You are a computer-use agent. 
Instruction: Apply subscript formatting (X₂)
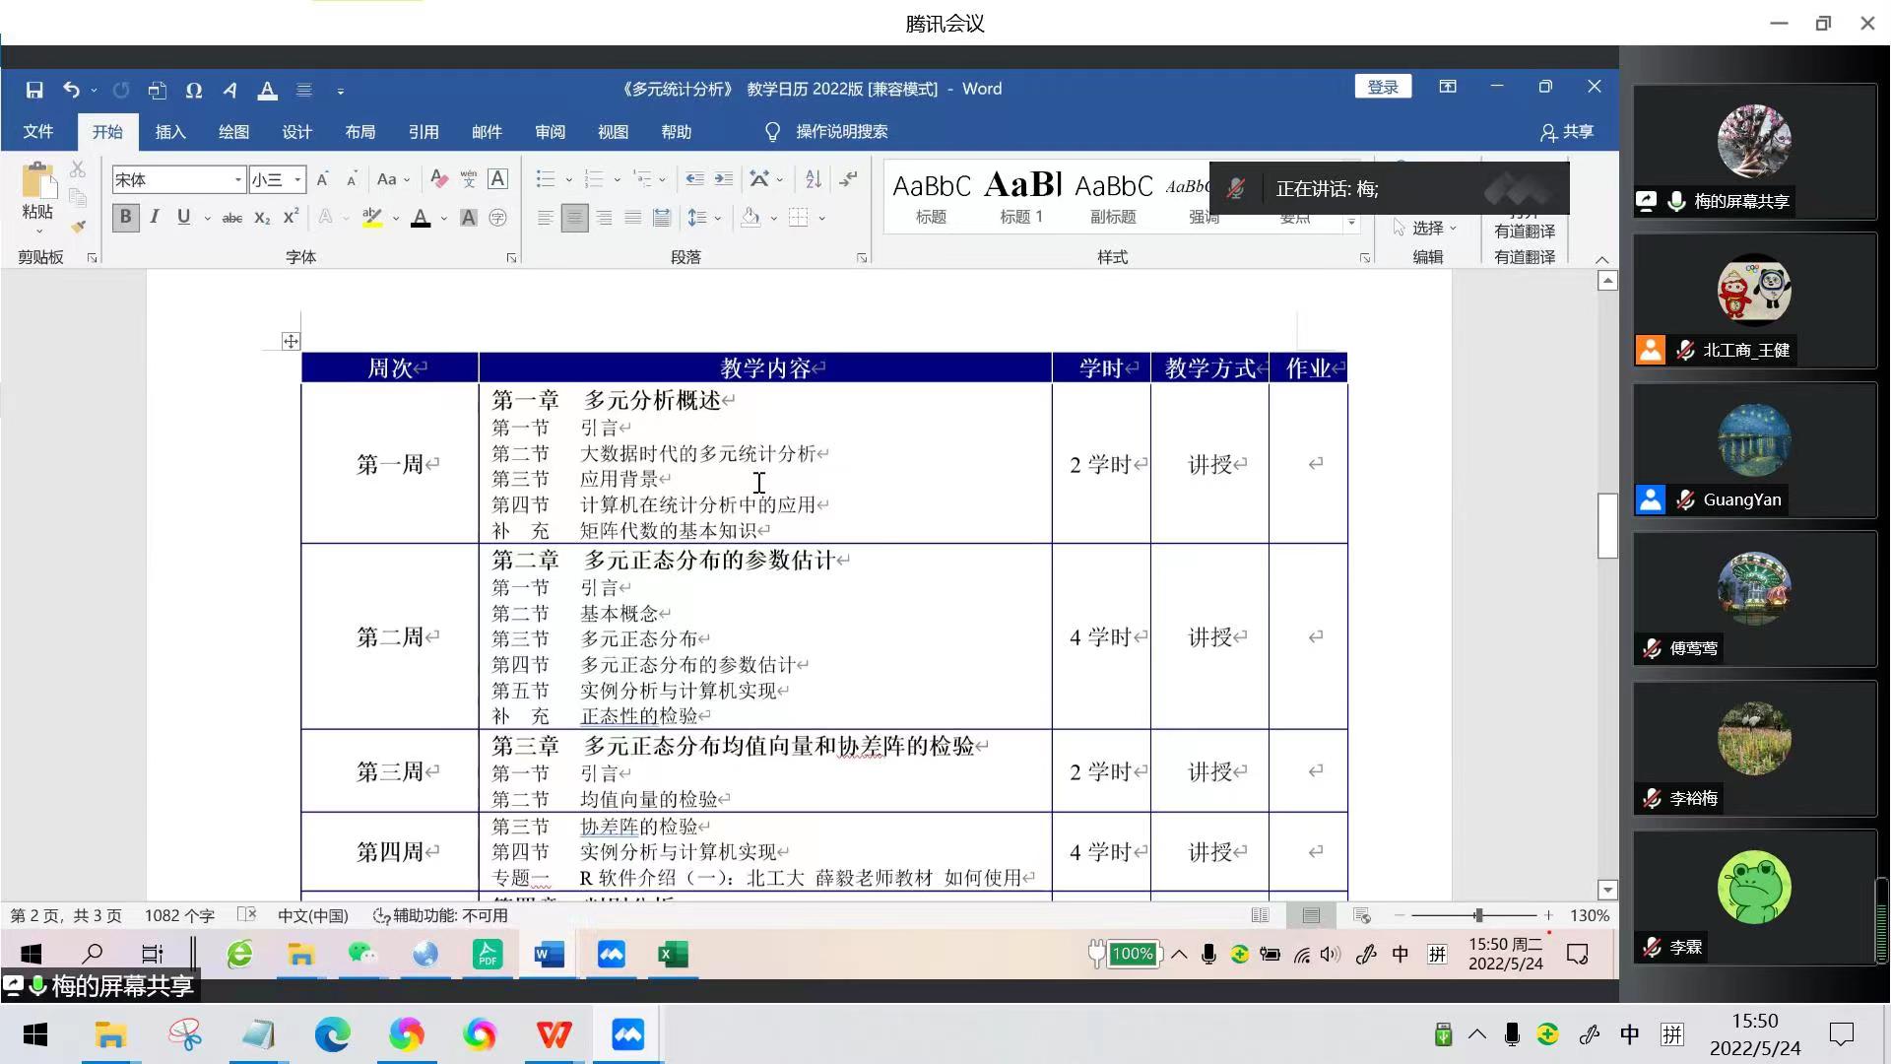(x=261, y=218)
